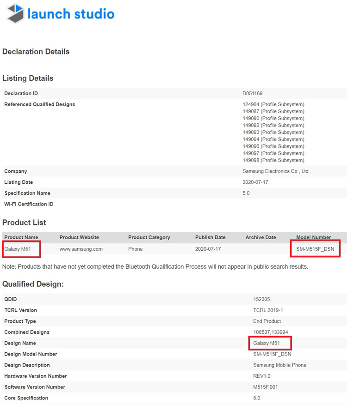Open the www.samsung.com product website link
The image size is (347, 404).
[x=81, y=249]
